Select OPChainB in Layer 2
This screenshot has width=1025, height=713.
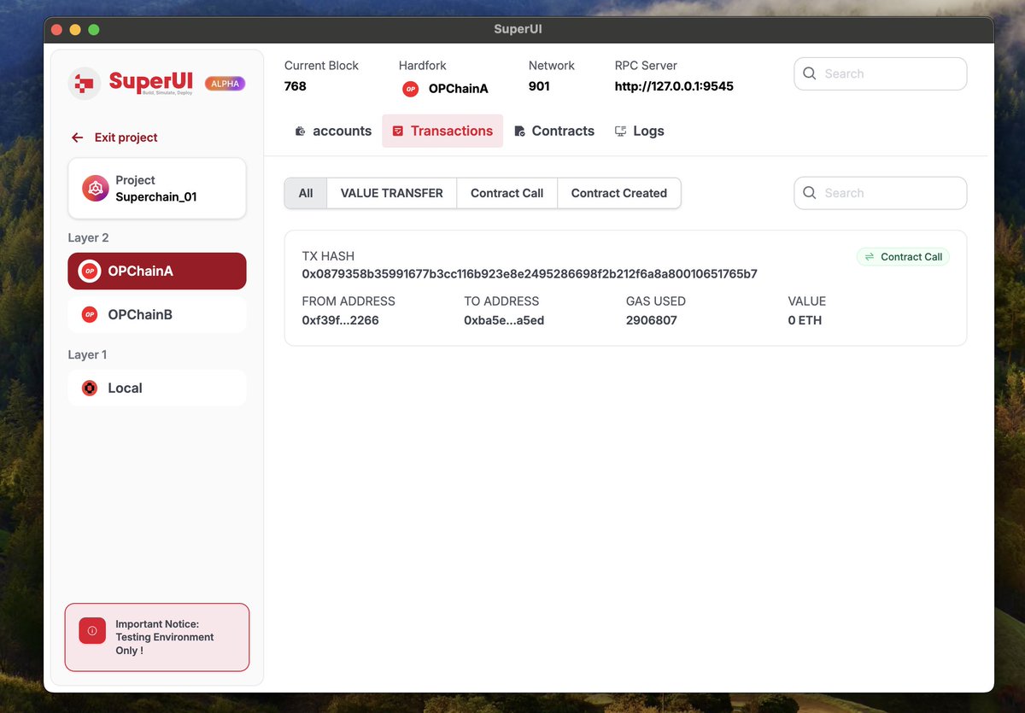point(157,315)
